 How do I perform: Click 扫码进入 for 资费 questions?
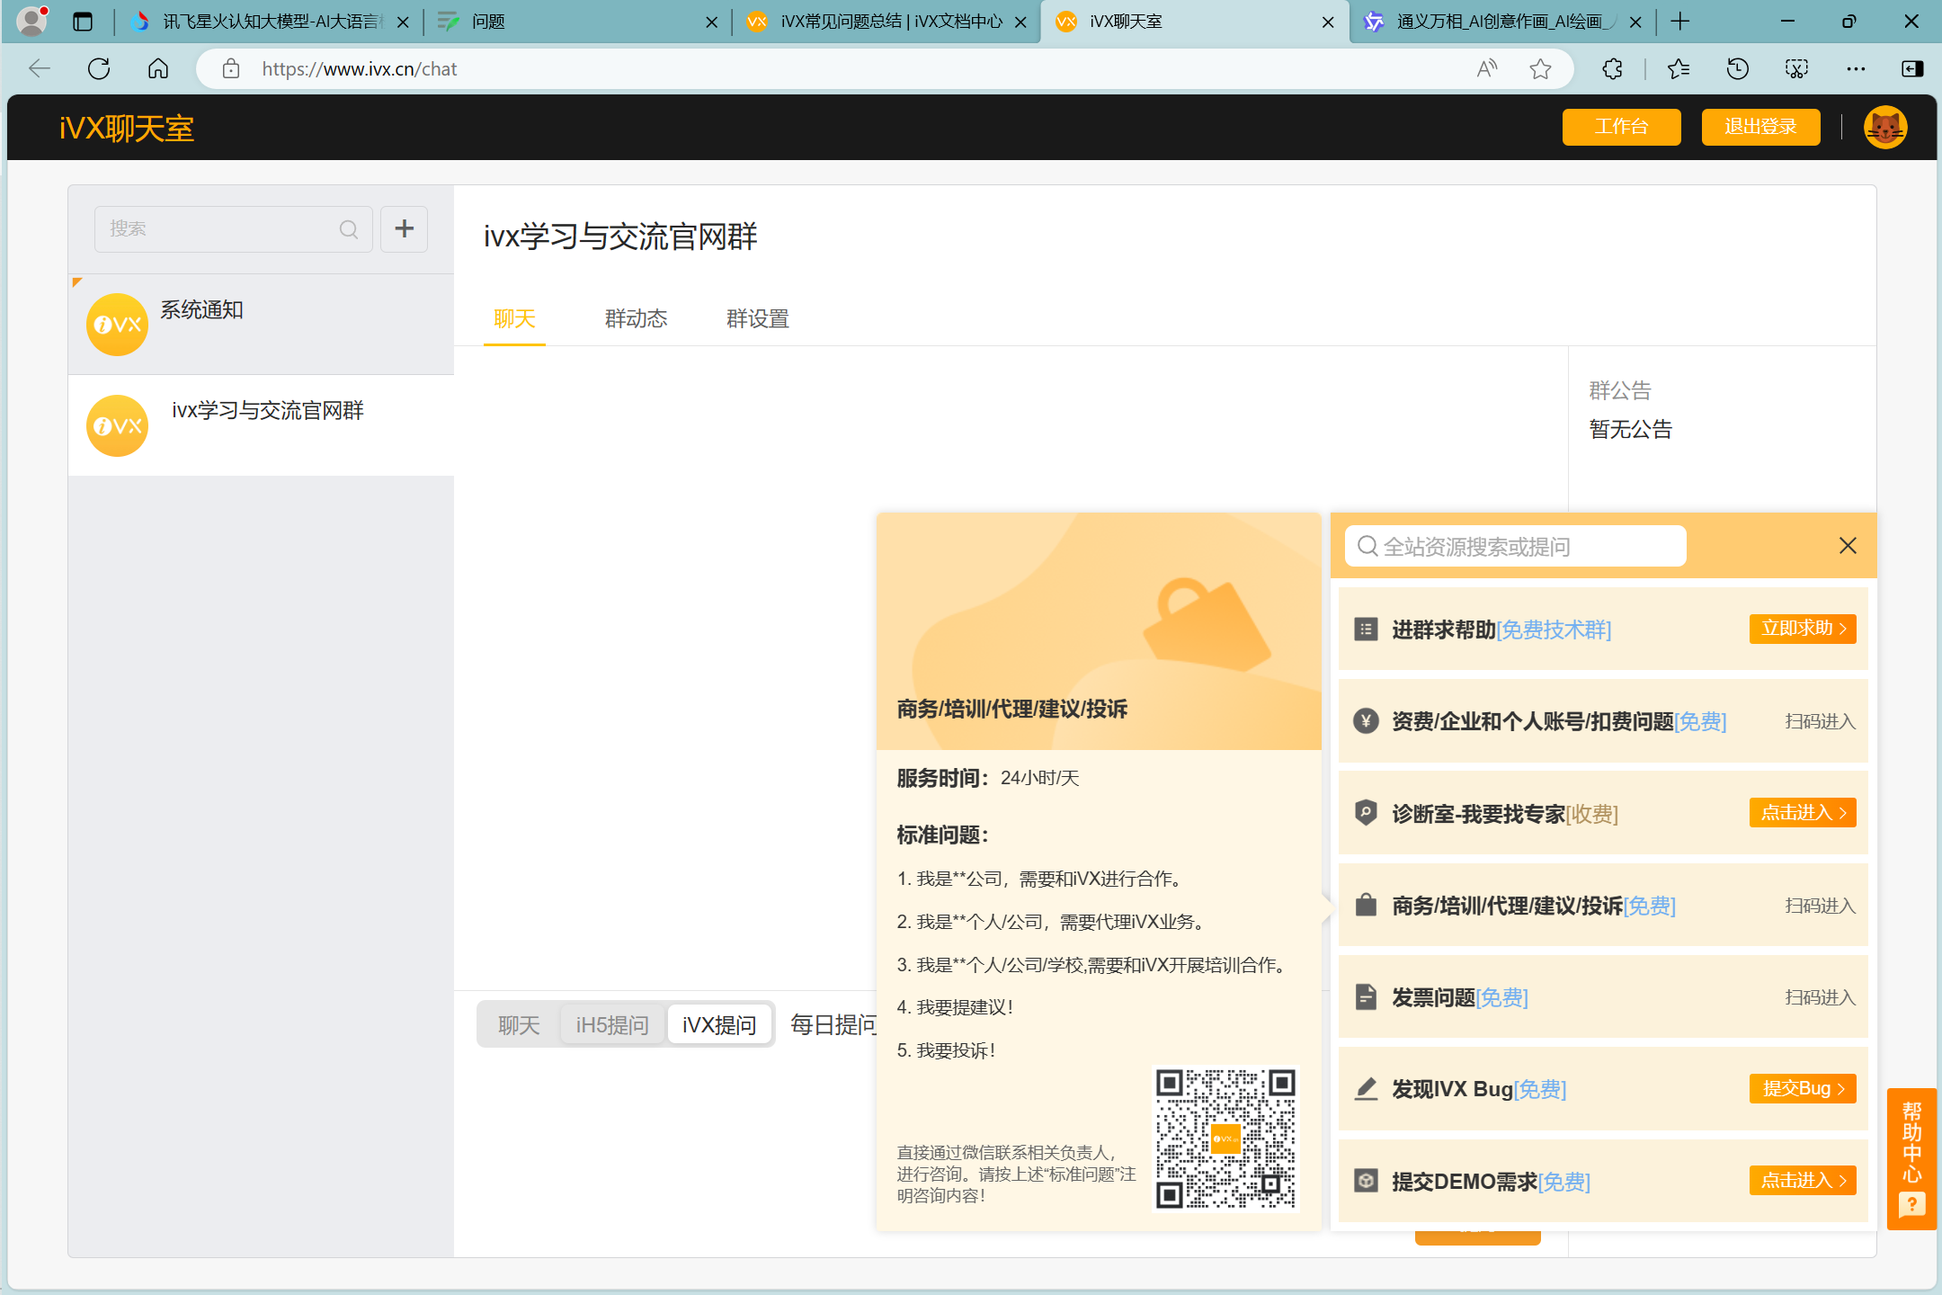(x=1820, y=721)
